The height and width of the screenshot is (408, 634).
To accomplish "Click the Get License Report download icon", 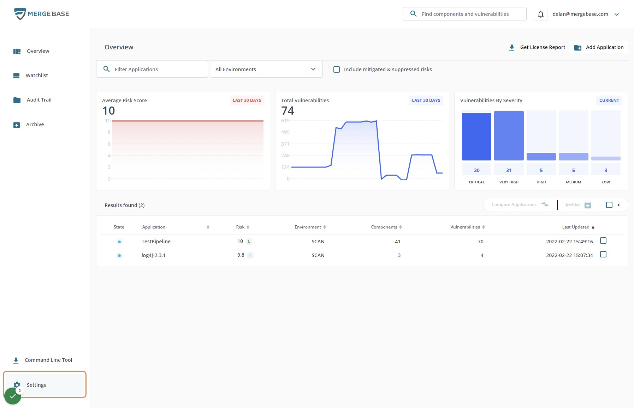I will point(511,47).
